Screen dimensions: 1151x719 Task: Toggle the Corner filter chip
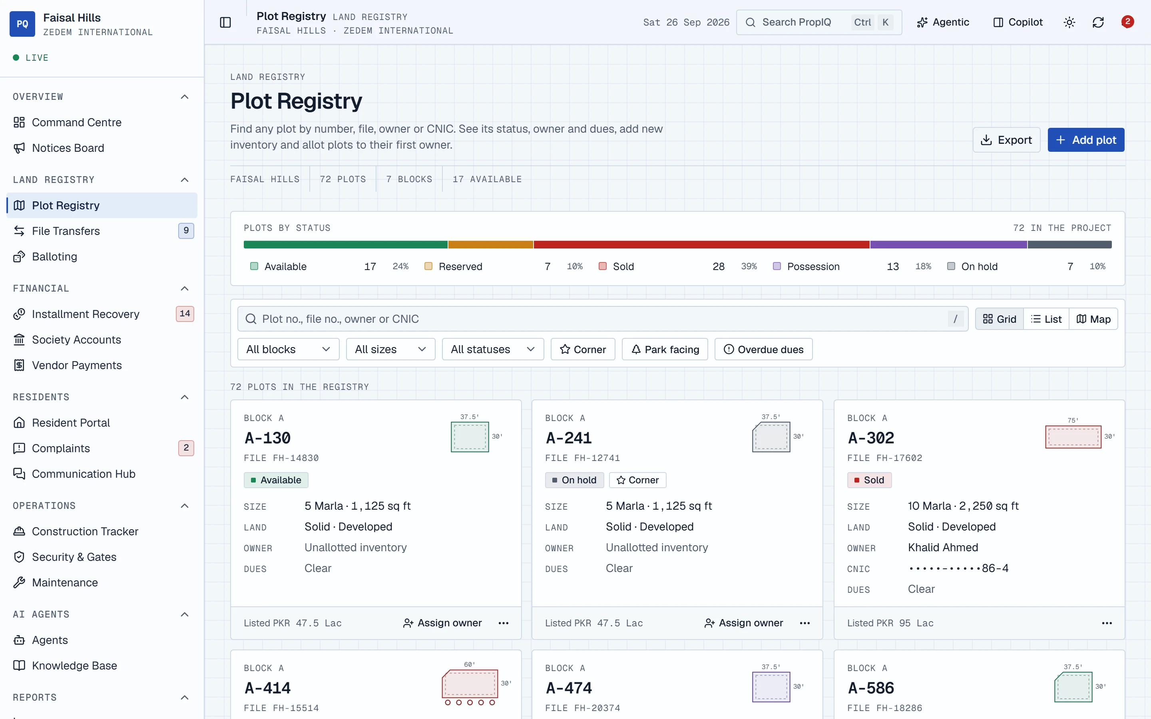583,349
